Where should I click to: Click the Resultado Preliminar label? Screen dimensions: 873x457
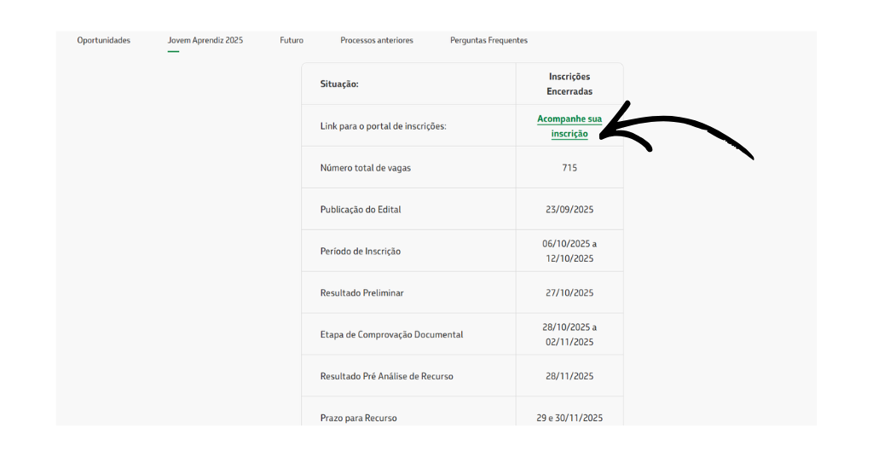(x=361, y=293)
